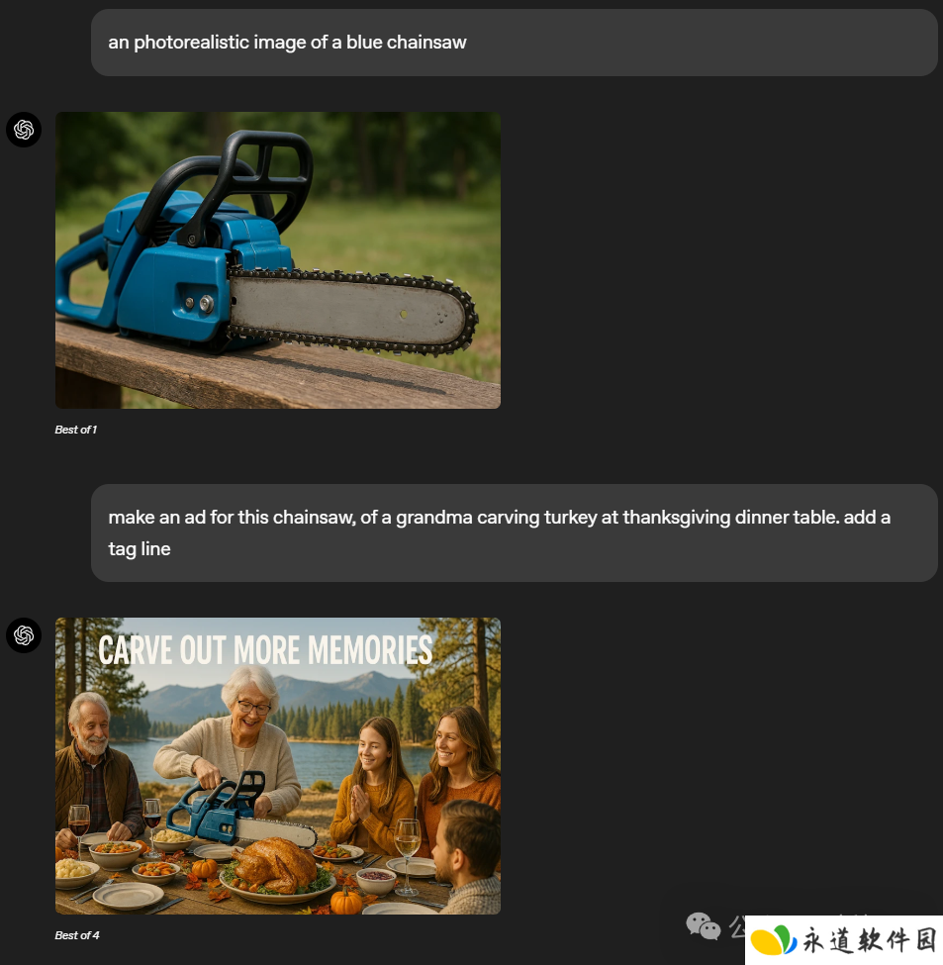Click the yellow-green leaf logo of 永道软件园
Screen dimensions: 943x965
(773, 940)
